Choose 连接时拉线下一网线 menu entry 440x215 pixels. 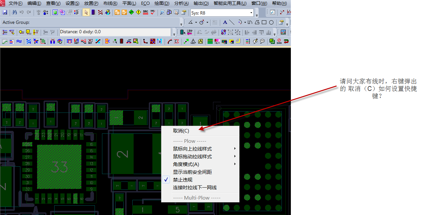pyautogui.click(x=200, y=187)
